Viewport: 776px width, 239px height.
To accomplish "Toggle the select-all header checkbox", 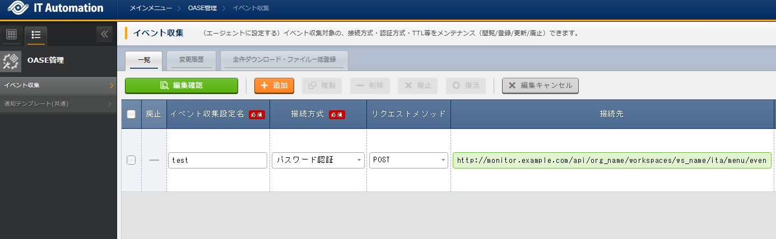I will (x=131, y=114).
